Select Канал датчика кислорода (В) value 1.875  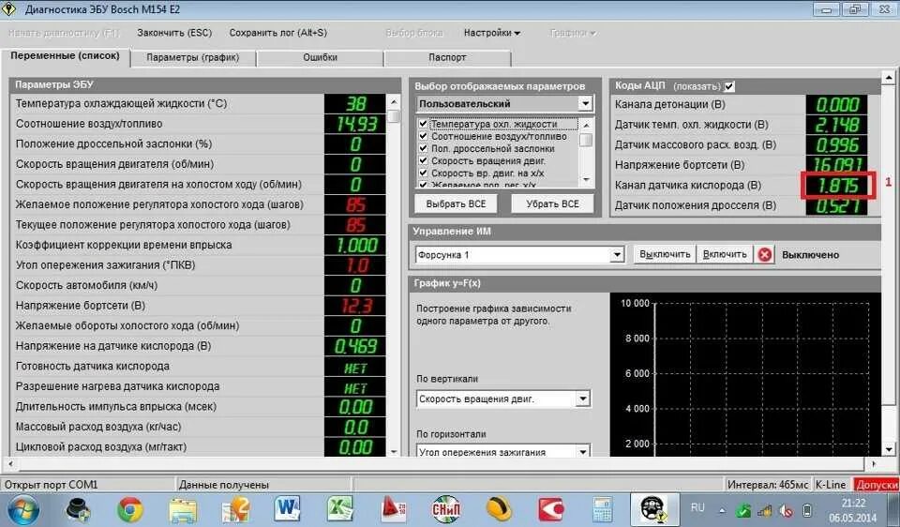[x=837, y=186]
